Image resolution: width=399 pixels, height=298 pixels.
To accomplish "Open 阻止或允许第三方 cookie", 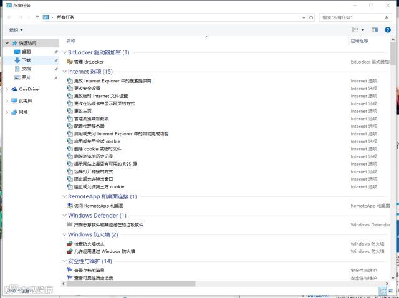I will tap(99, 186).
